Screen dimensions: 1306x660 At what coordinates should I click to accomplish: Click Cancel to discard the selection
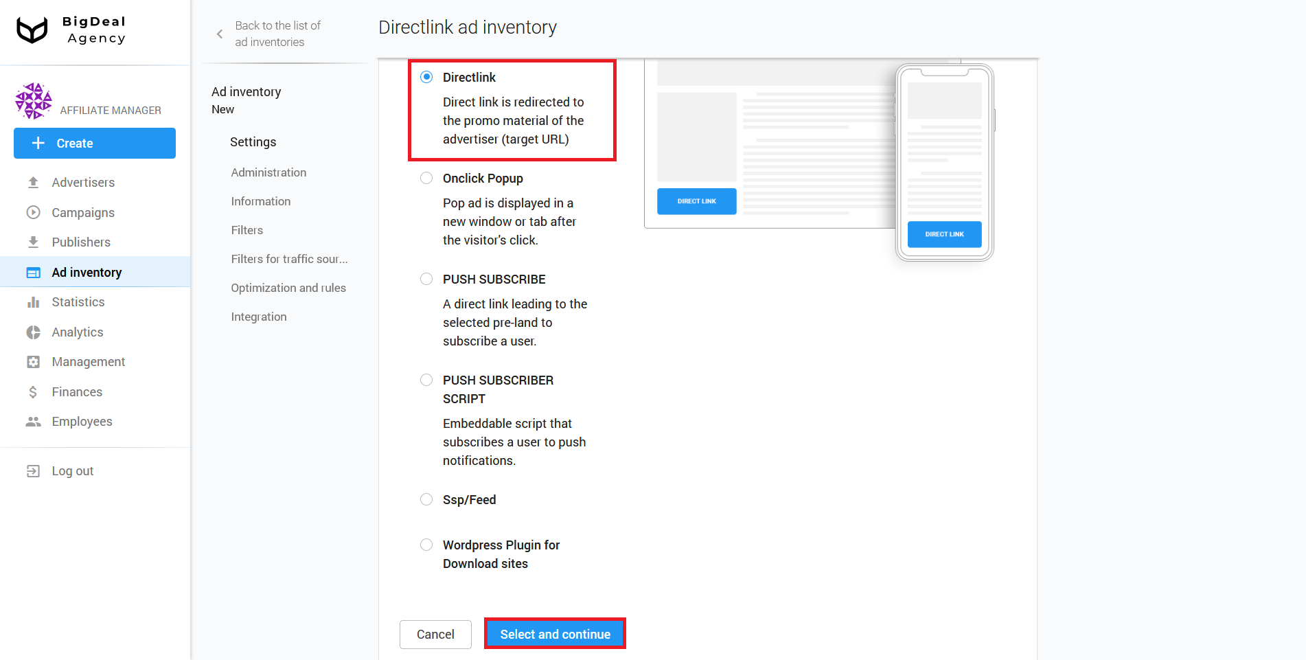(x=435, y=634)
